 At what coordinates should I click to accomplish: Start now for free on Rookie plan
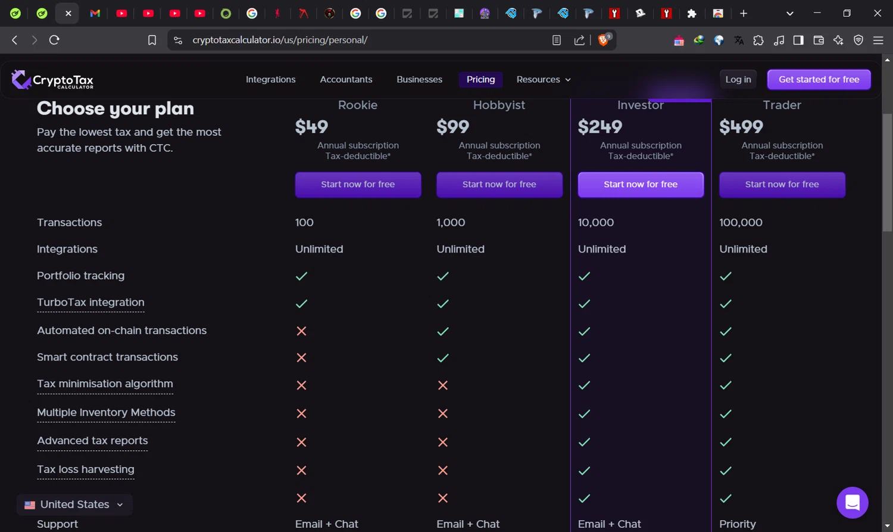[358, 185]
